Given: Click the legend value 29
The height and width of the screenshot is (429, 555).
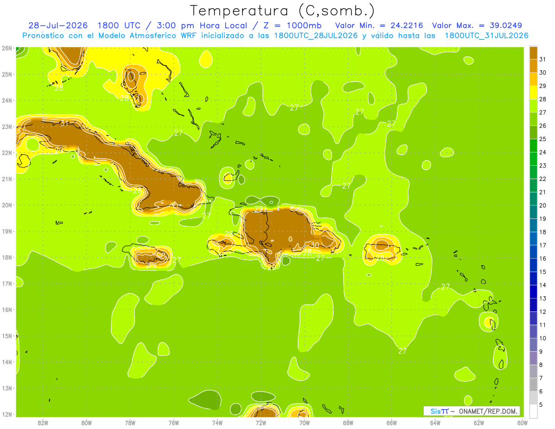Looking at the screenshot, I should point(543,86).
